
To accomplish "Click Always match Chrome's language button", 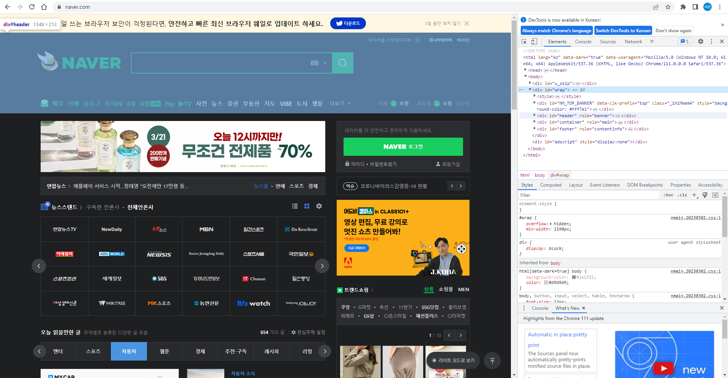I will click(556, 31).
